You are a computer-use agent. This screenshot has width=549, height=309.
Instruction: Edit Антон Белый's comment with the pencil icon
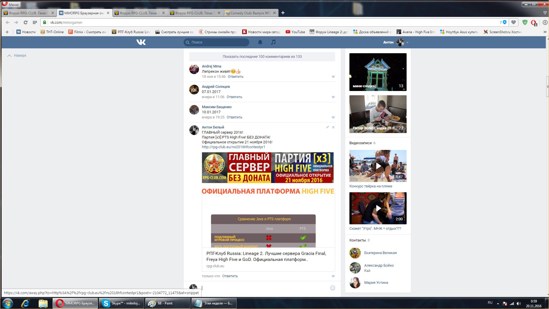tap(327, 127)
